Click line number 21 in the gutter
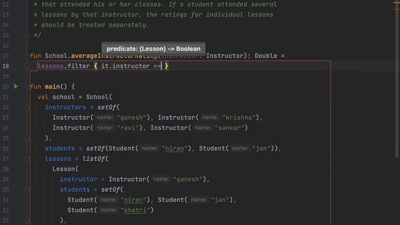400x225 pixels. [x=6, y=97]
